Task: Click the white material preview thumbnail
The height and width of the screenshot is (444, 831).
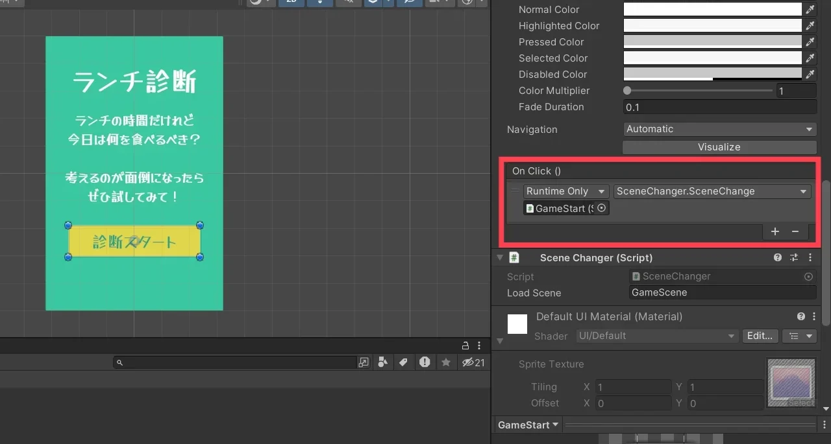Action: (517, 324)
